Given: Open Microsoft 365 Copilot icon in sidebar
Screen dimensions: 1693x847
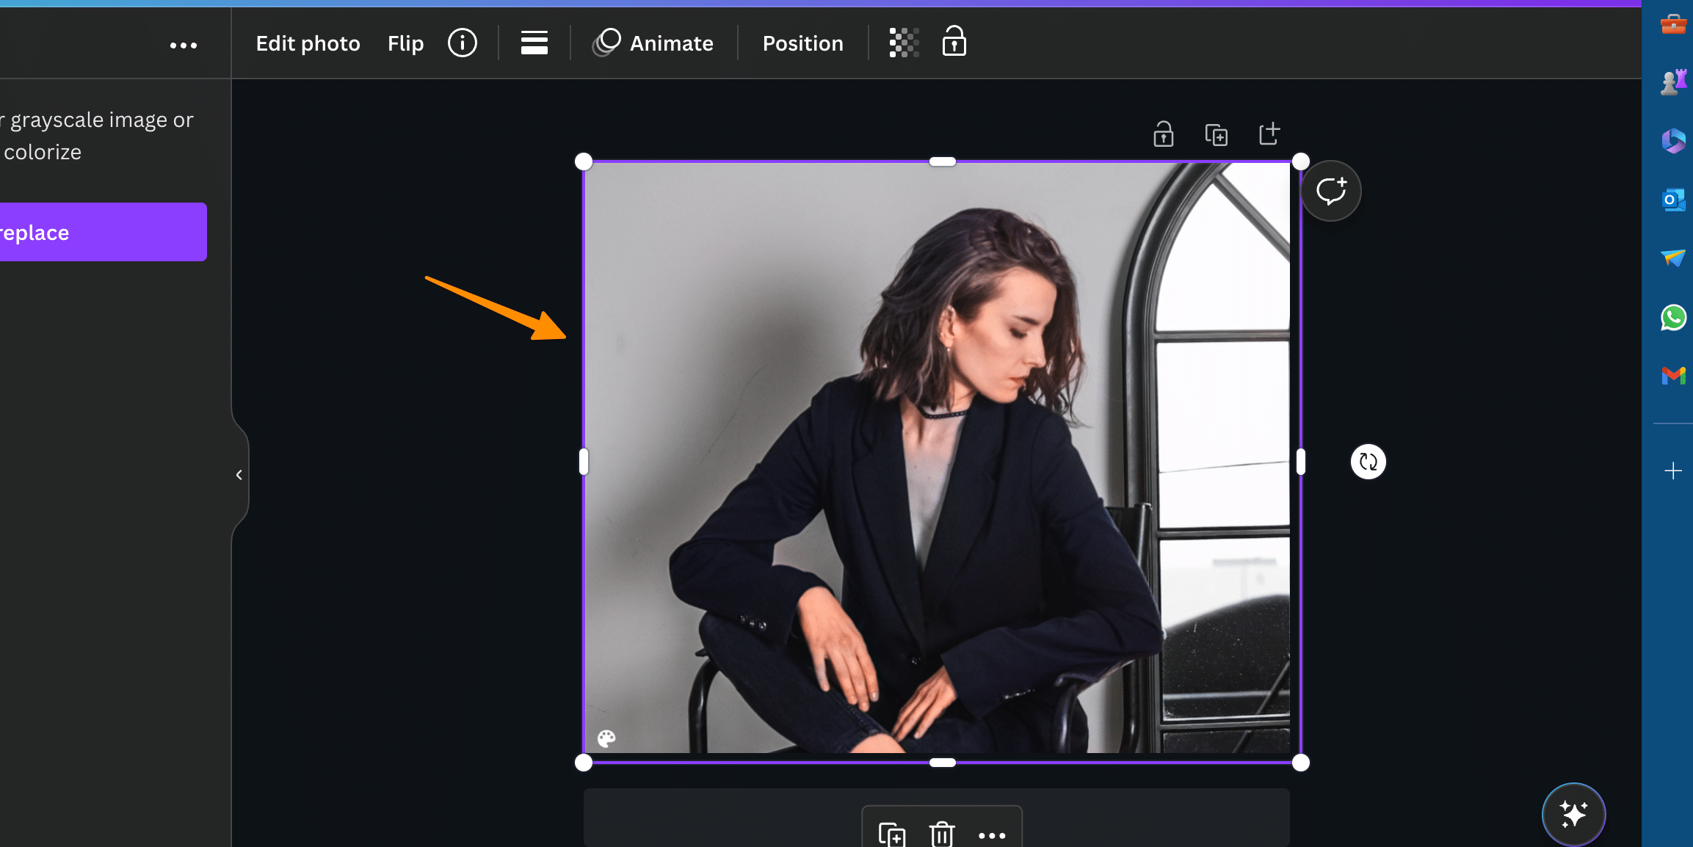Looking at the screenshot, I should coord(1673,141).
